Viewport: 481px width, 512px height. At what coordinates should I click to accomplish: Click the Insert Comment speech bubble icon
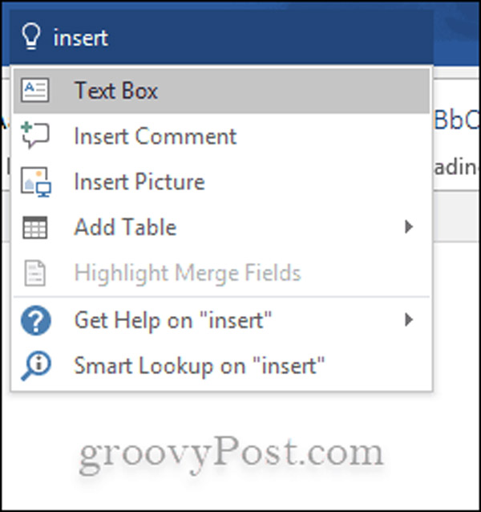click(x=35, y=135)
